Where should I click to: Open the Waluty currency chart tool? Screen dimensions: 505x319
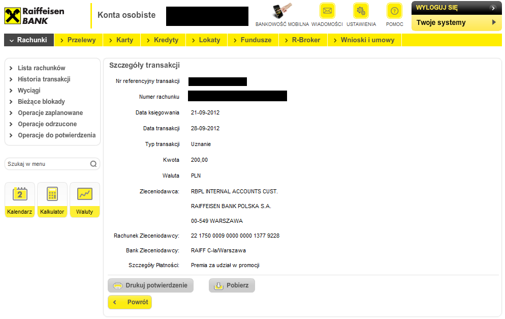click(x=85, y=199)
